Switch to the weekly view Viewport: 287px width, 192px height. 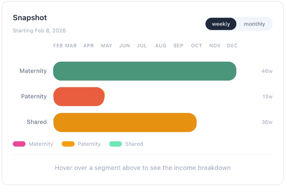pos(221,24)
